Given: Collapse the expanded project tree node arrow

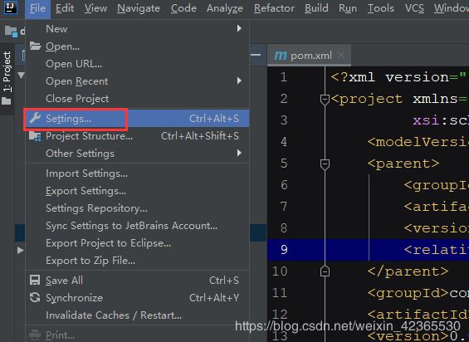Looking at the screenshot, I should [21, 75].
